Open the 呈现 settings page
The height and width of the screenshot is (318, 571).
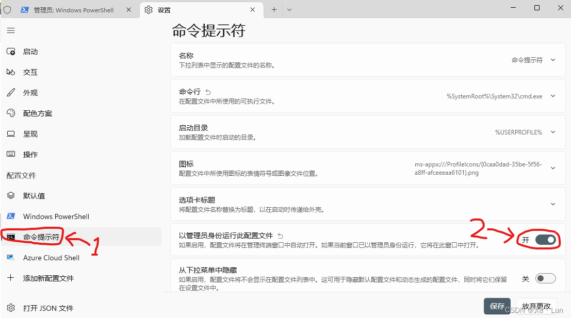click(81, 134)
